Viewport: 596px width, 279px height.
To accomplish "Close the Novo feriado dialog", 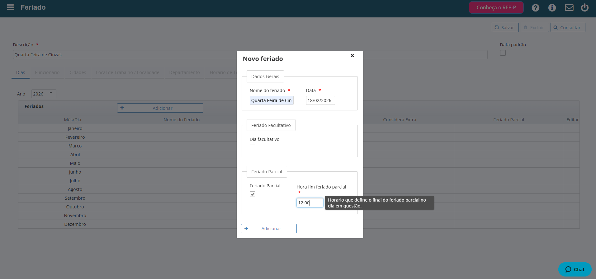I will (352, 55).
